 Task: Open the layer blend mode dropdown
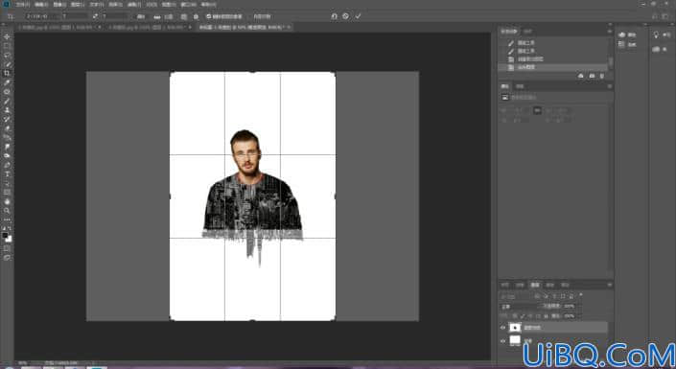(x=520, y=307)
